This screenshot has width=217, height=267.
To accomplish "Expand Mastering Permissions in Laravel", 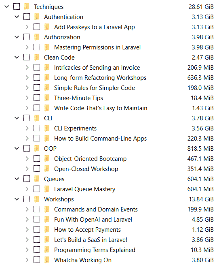I will 27,47.
